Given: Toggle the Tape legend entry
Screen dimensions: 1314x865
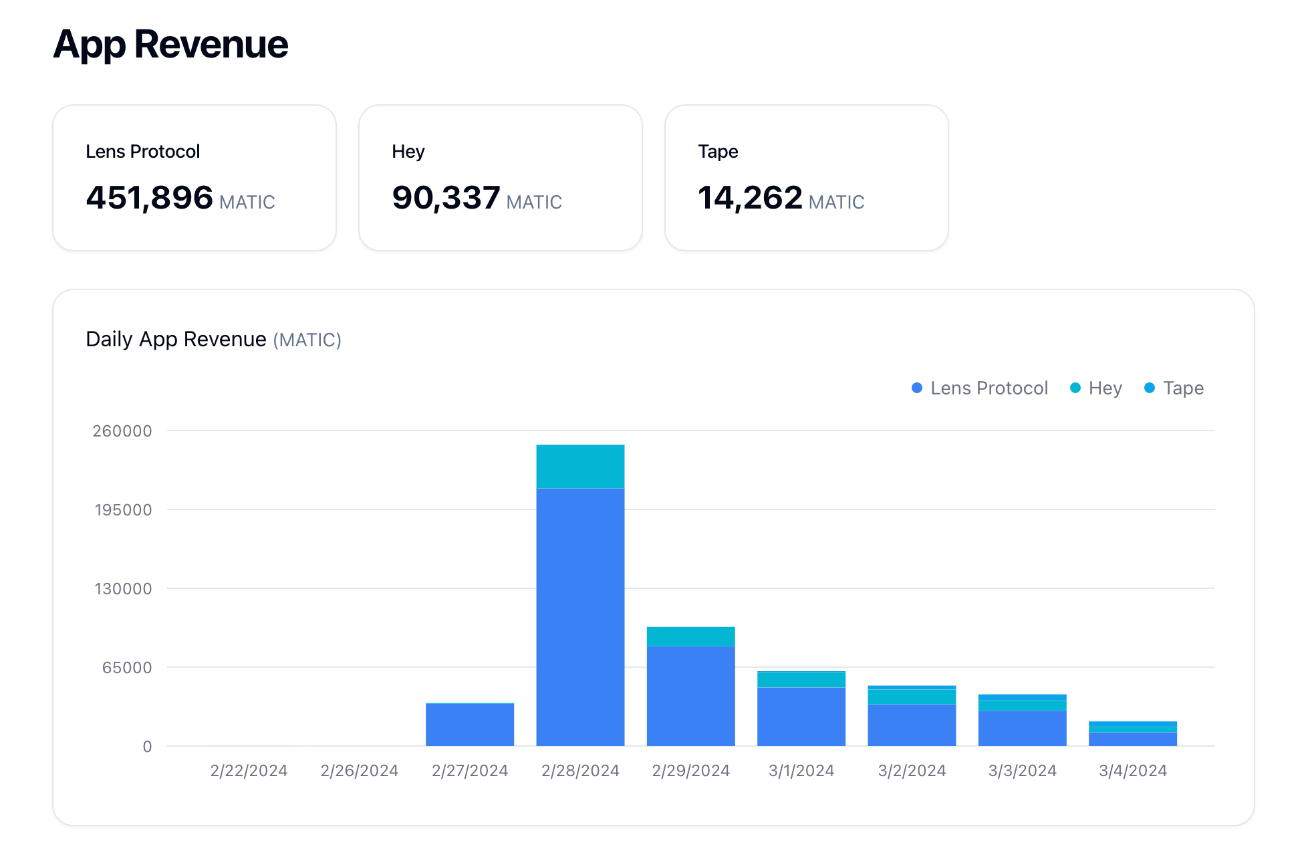Looking at the screenshot, I should tap(1174, 388).
